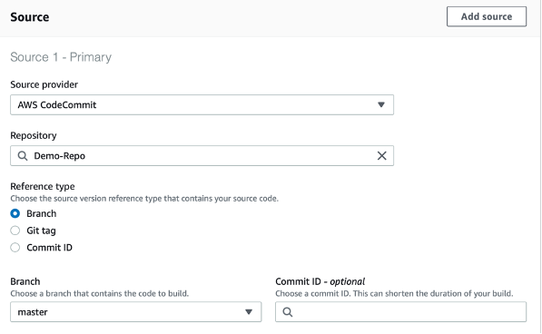Focus the Repository search field
This screenshot has width=542, height=334.
pyautogui.click(x=202, y=156)
